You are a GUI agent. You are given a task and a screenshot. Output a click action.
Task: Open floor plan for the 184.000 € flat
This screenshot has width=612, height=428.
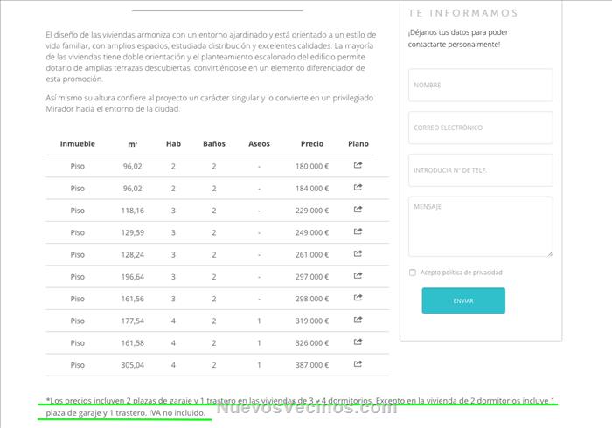[358, 187]
